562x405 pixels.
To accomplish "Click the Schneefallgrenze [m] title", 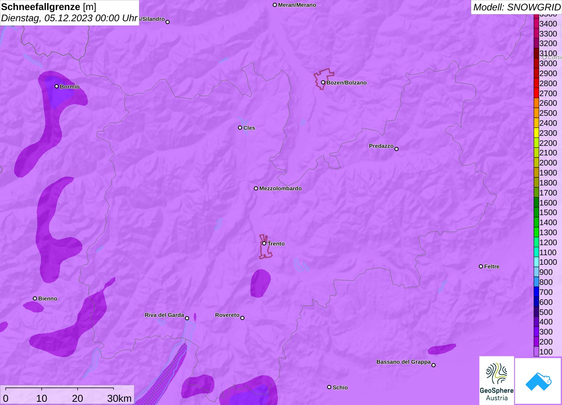I will tap(49, 7).
